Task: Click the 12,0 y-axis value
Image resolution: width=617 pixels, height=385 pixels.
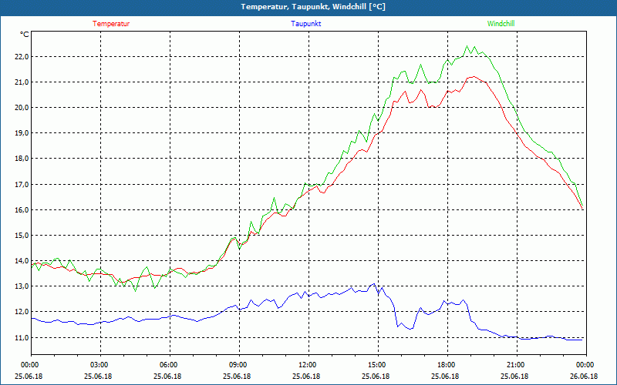Action: pyautogui.click(x=22, y=312)
